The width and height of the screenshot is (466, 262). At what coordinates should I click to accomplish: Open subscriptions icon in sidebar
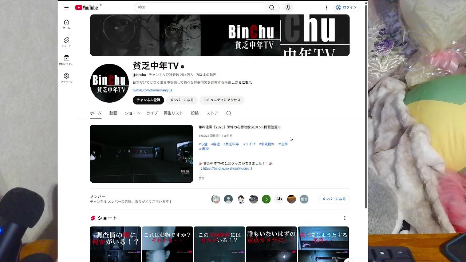pos(66,60)
